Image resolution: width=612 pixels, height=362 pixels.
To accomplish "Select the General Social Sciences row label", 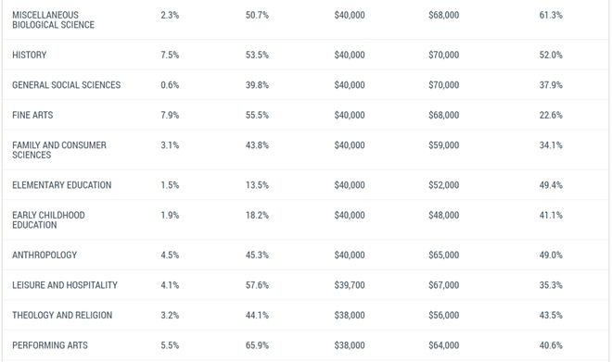I will pos(67,85).
